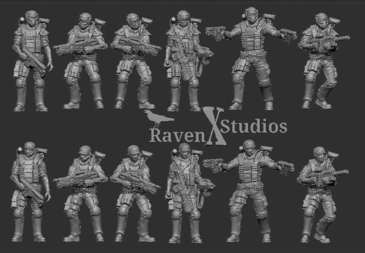
Task: Select helmeted soldier firing dual pistols
Action: (x=251, y=59)
